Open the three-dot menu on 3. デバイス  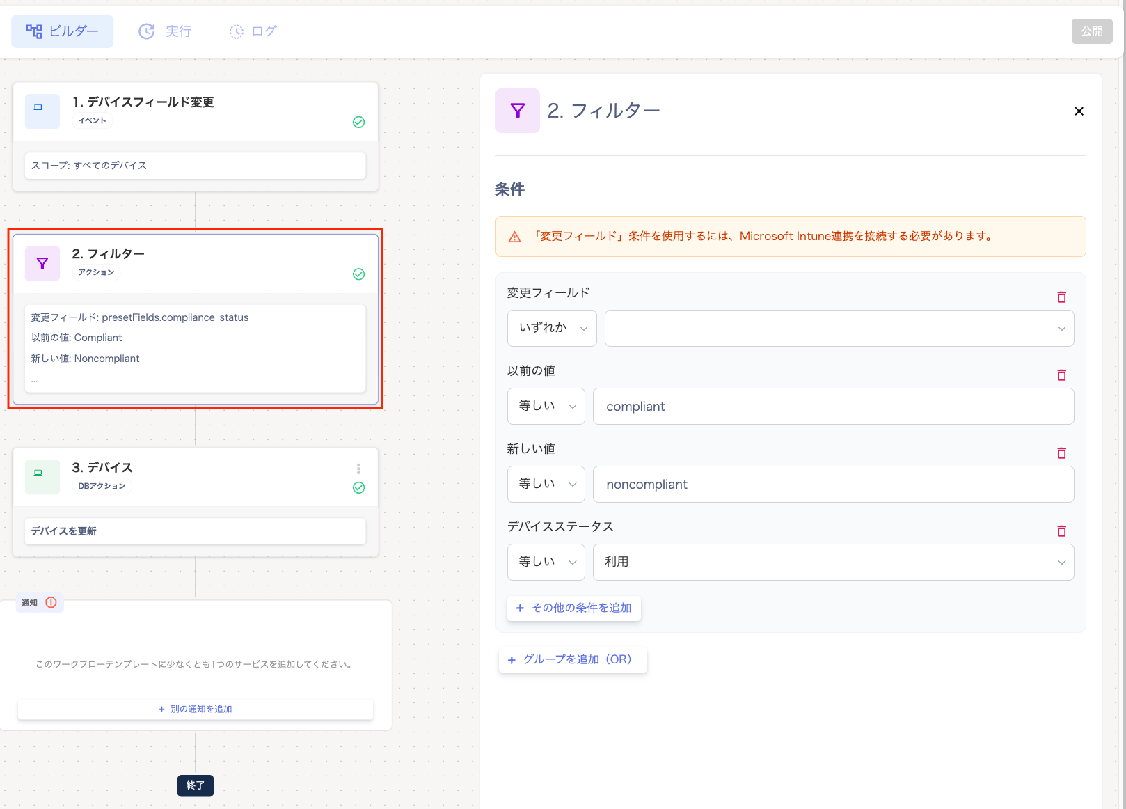coord(358,469)
